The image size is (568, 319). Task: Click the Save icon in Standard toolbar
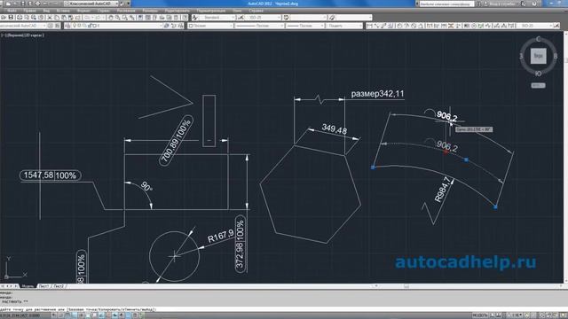(12, 18)
